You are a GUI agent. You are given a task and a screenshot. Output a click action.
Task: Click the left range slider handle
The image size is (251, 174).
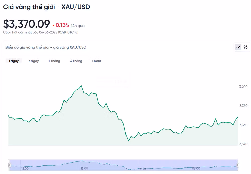point(10,165)
